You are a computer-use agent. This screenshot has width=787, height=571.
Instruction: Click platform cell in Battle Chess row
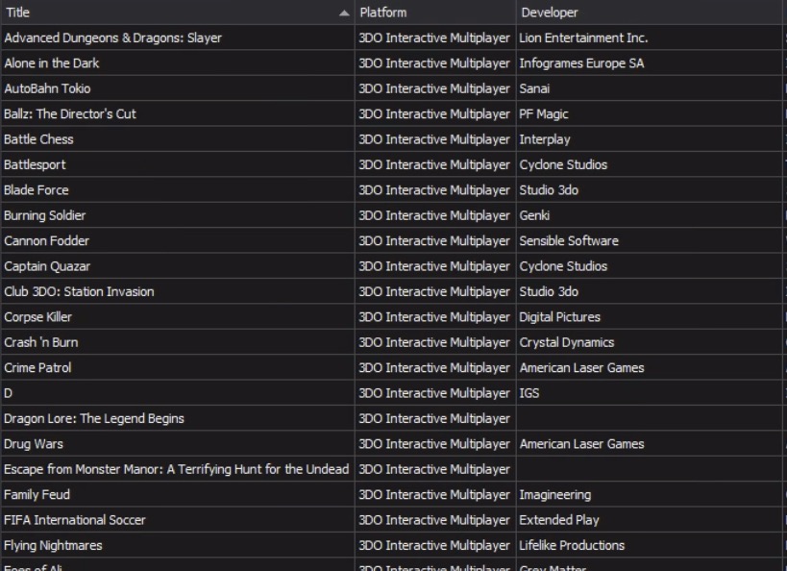(x=434, y=139)
